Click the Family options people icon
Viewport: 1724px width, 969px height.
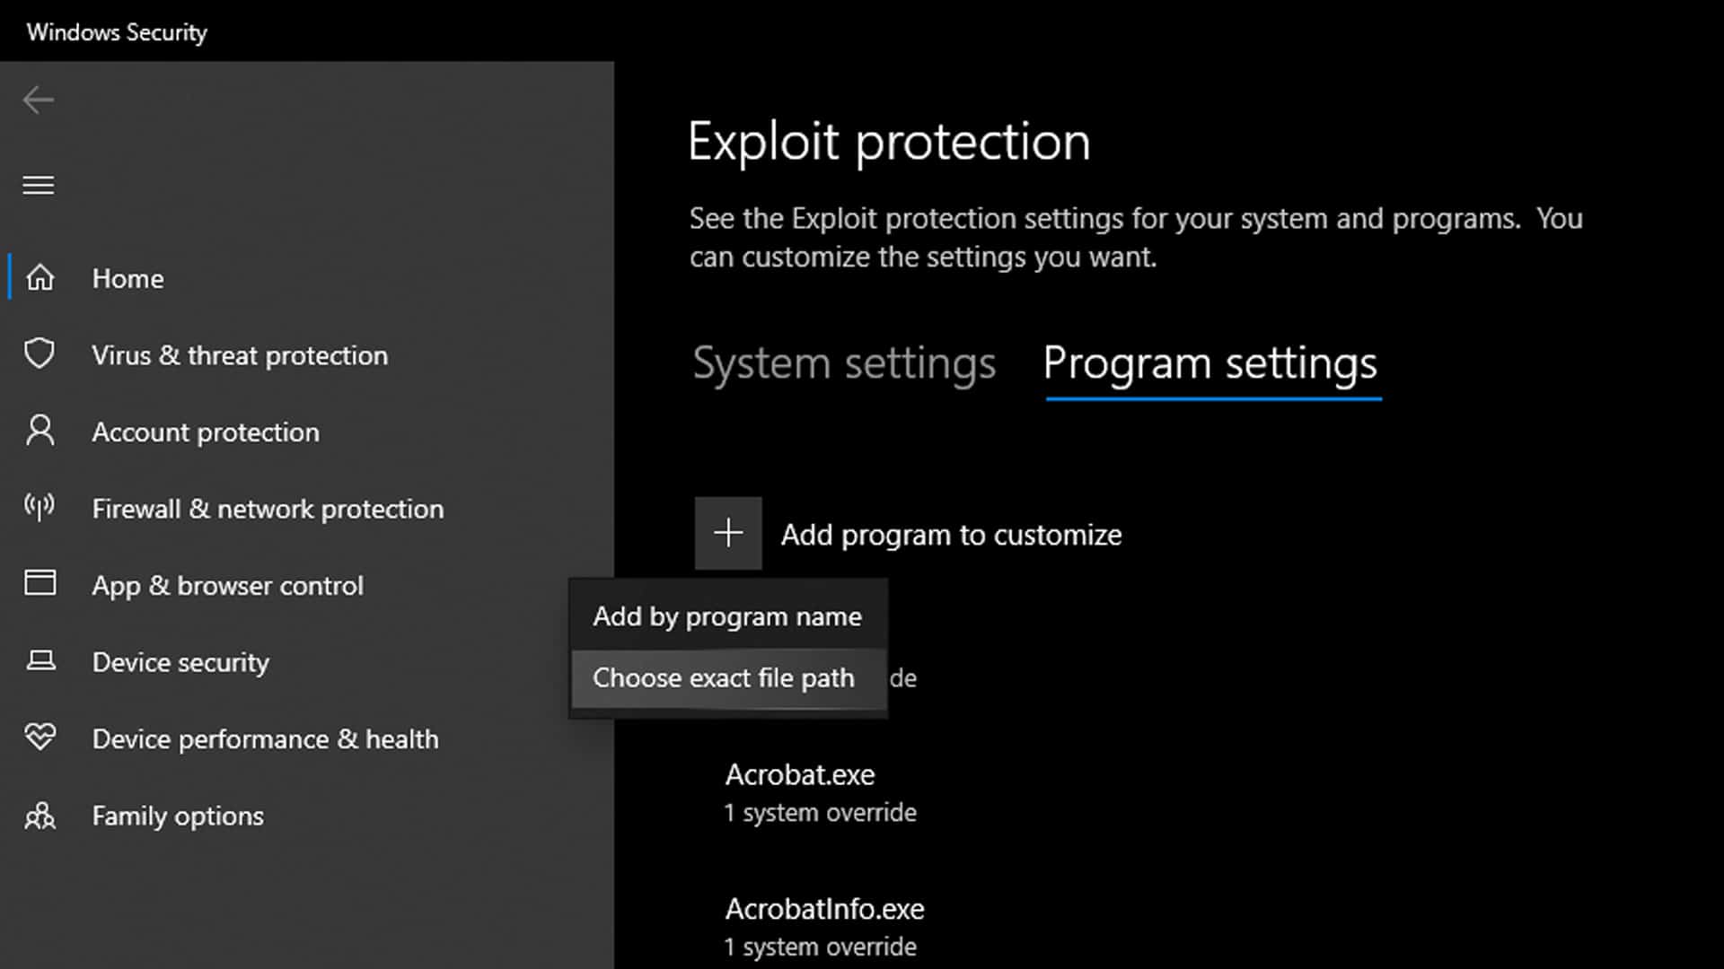tap(40, 815)
